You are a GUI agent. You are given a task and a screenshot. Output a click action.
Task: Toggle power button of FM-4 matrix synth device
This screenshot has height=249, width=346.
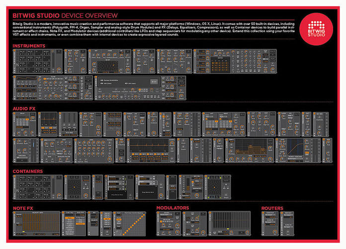pos(195,51)
